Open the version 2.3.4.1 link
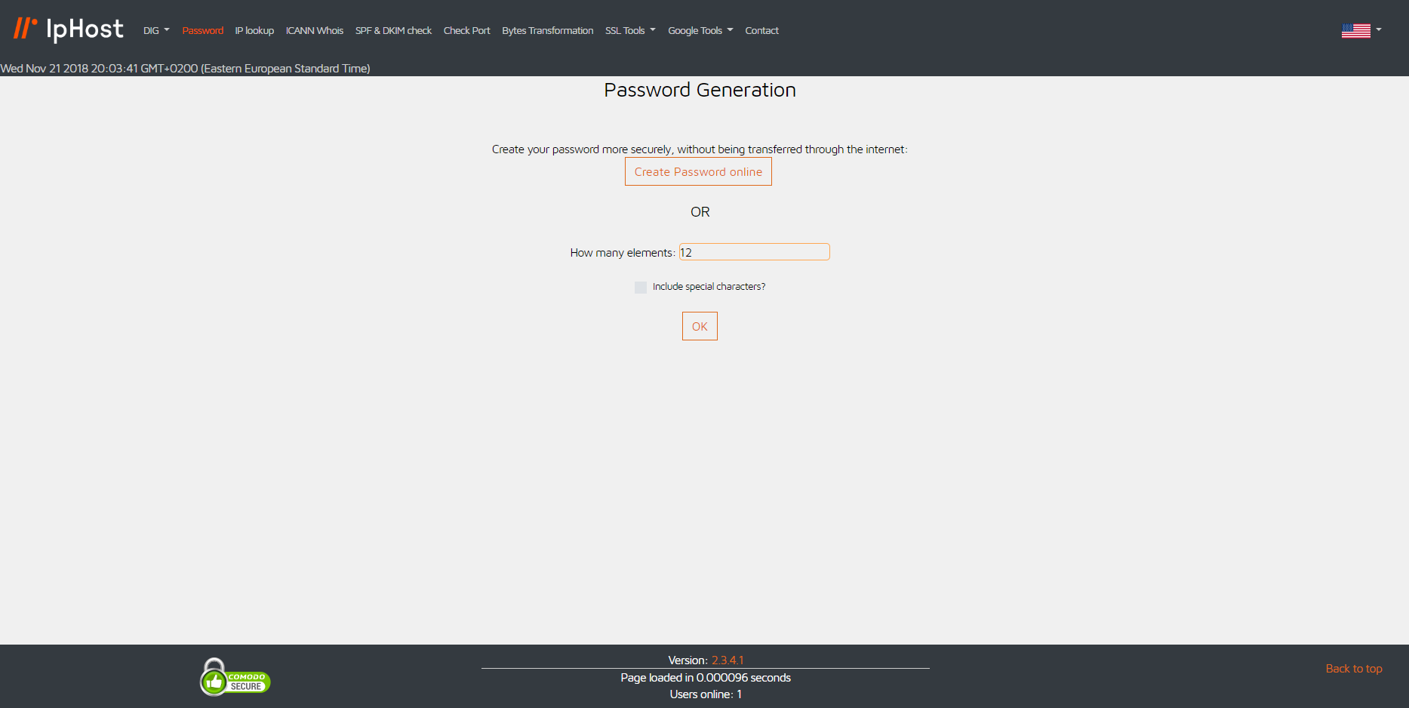The image size is (1409, 708). [x=728, y=660]
